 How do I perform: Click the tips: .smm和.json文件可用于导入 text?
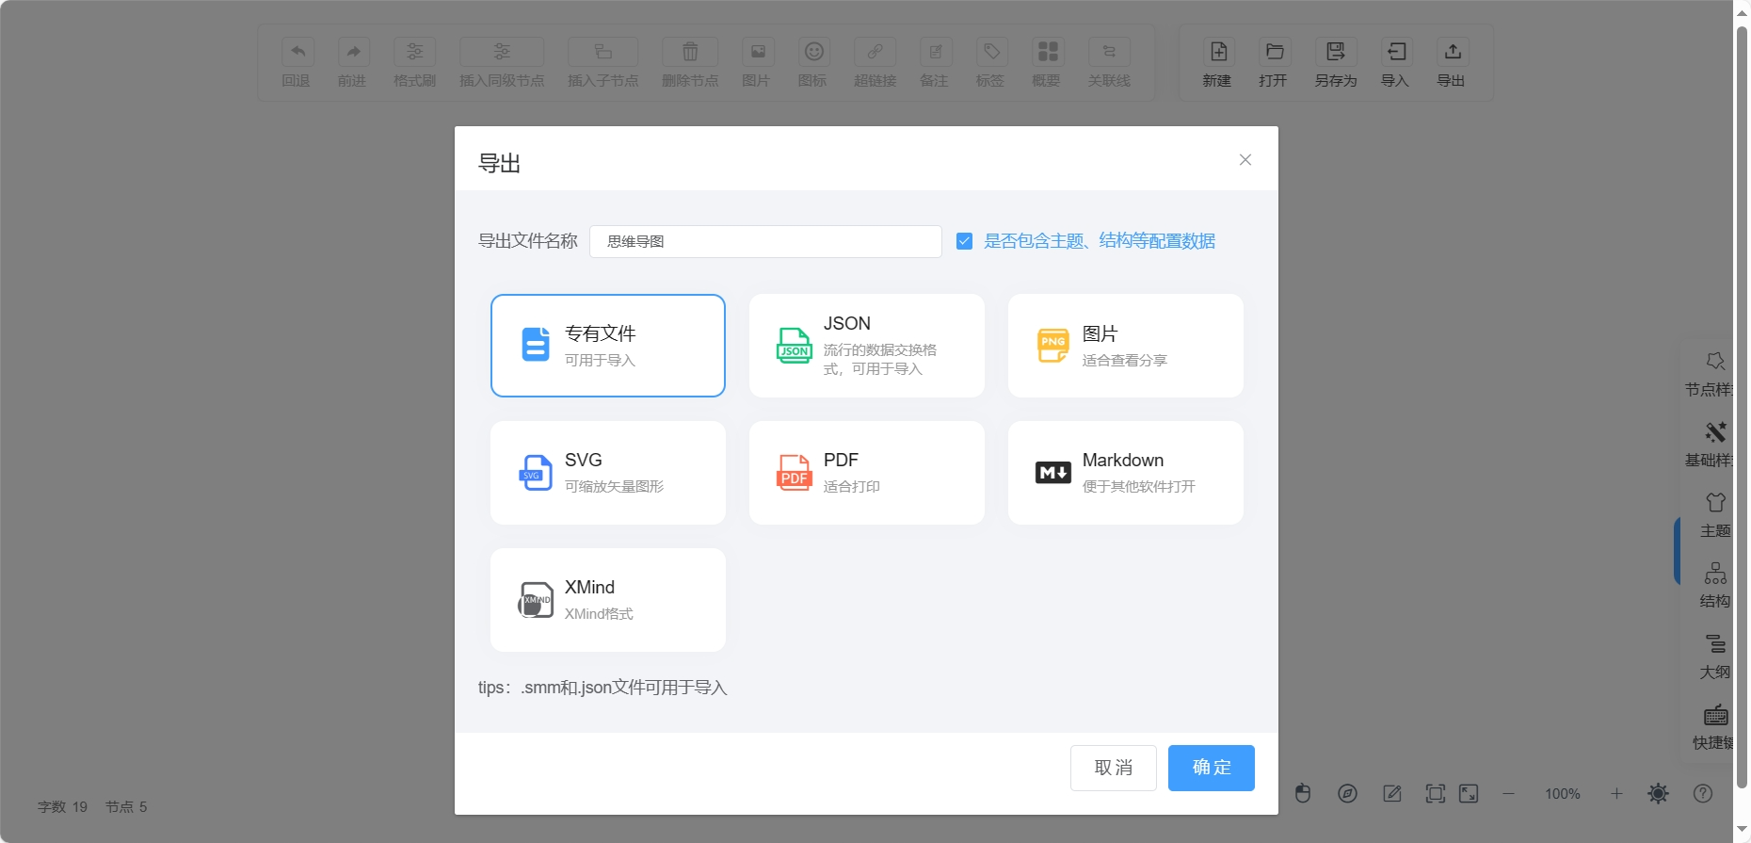click(602, 688)
